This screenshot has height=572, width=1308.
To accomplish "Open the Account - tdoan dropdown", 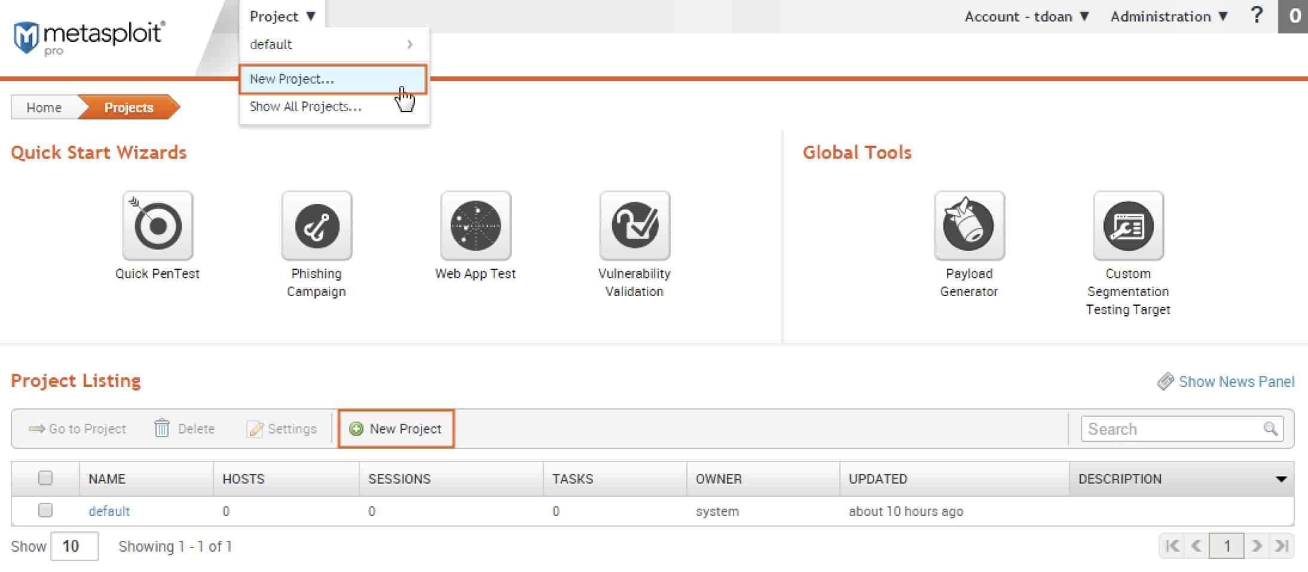I will [1027, 16].
